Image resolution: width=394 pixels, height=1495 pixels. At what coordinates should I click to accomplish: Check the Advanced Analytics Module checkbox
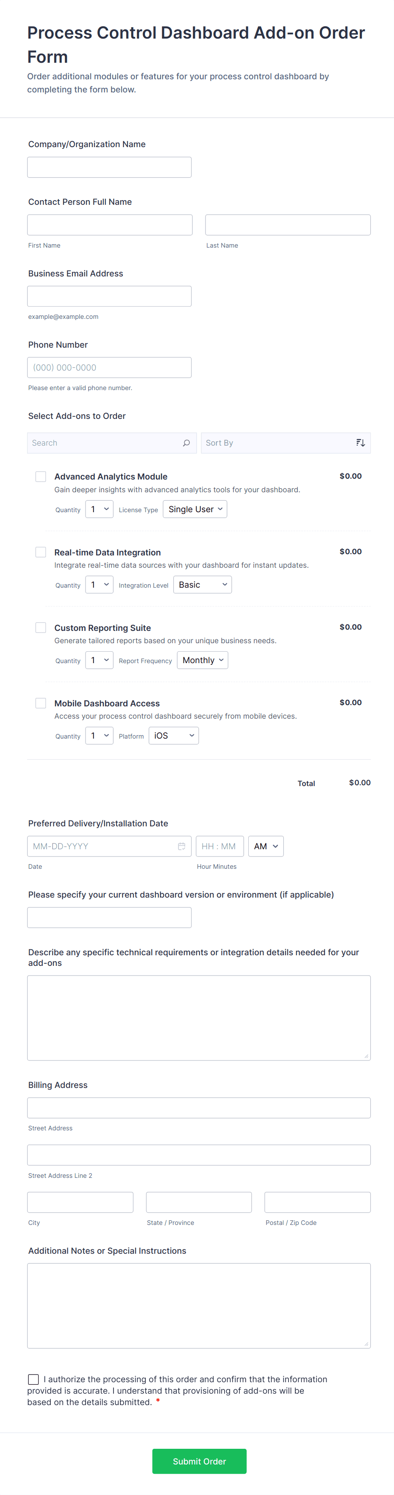pyautogui.click(x=41, y=477)
